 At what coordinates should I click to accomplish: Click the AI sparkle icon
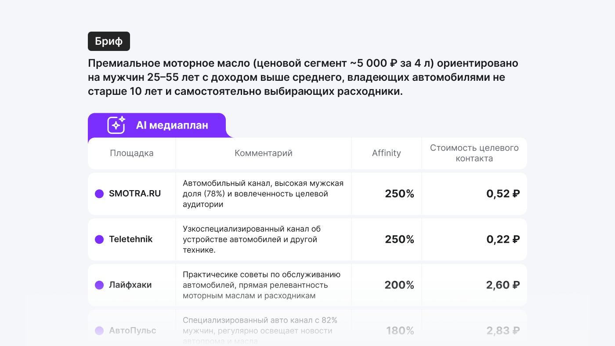(x=116, y=125)
